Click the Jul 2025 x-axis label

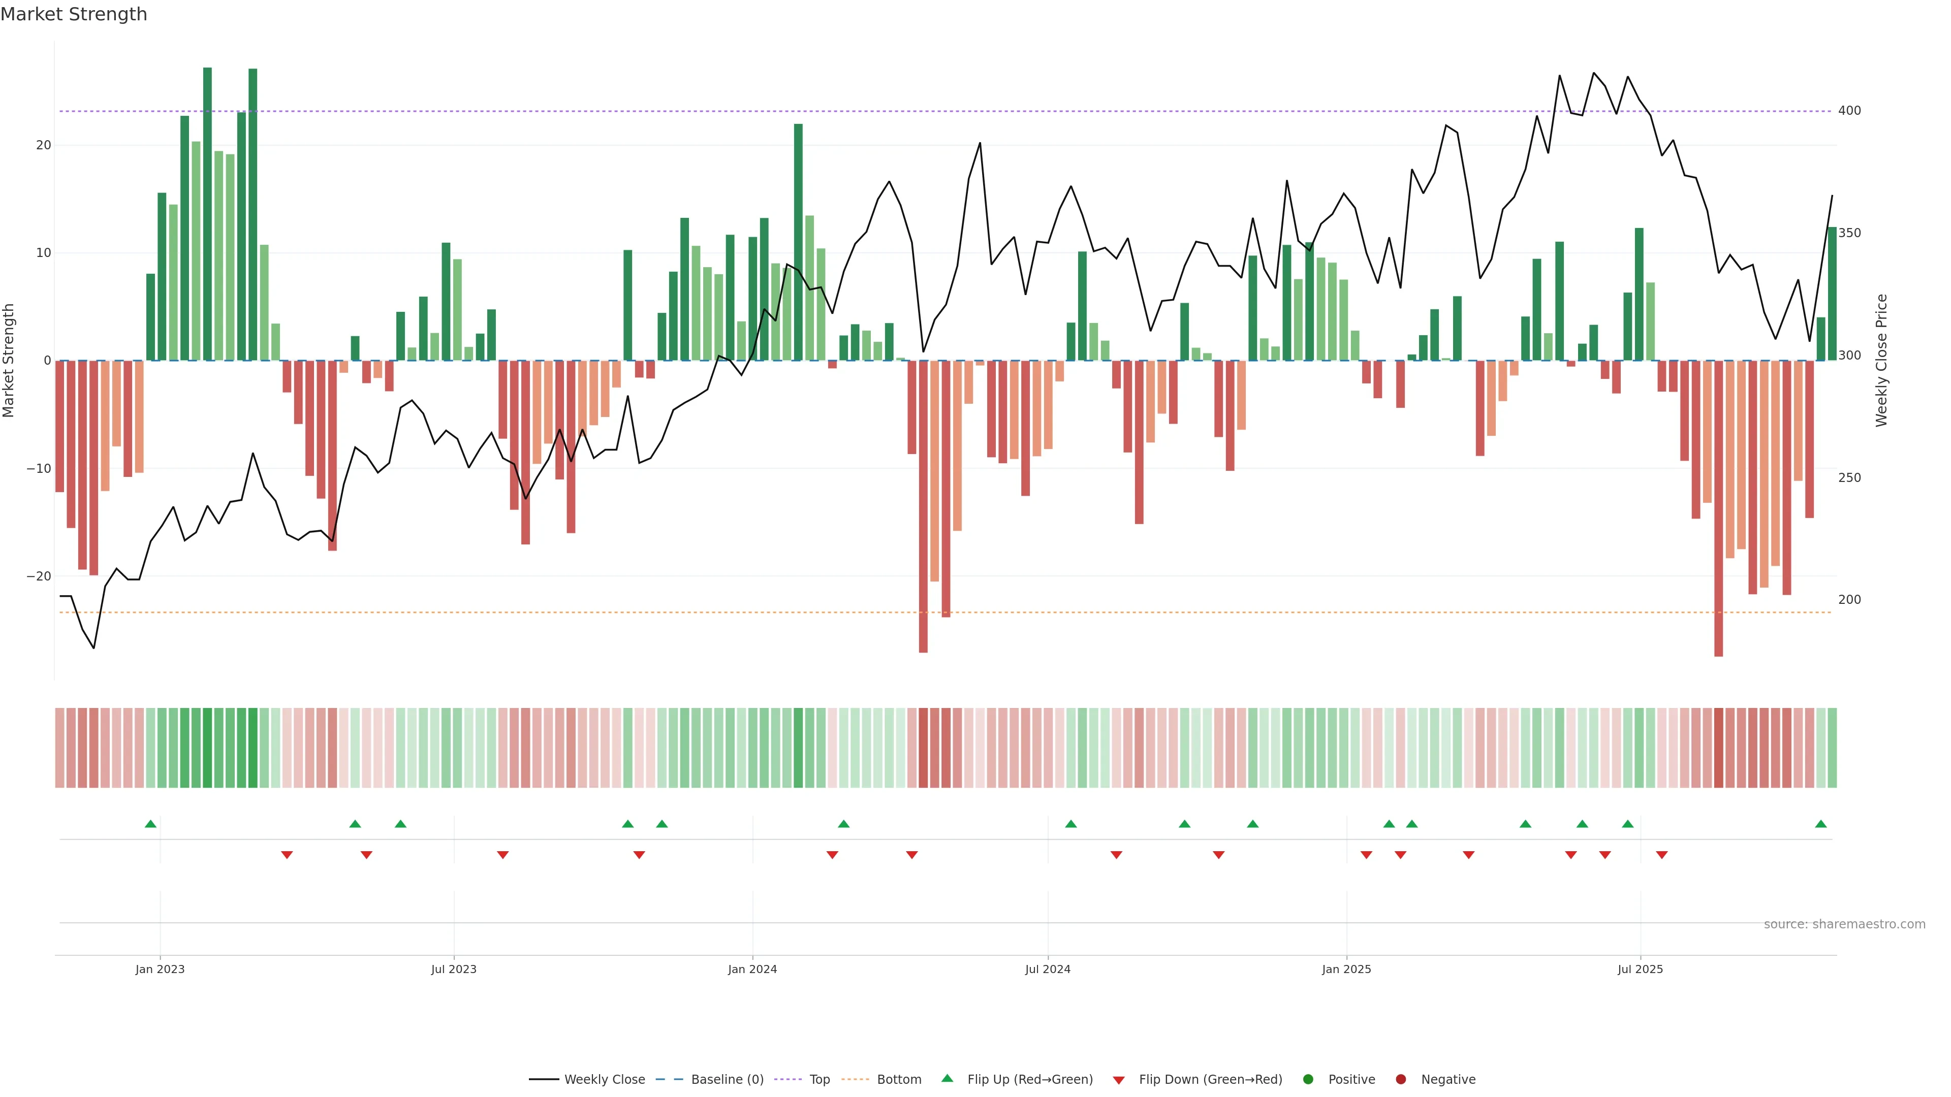[x=1640, y=969]
